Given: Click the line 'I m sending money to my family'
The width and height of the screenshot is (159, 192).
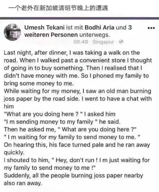Looking at the screenshot, I should coord(62,122).
